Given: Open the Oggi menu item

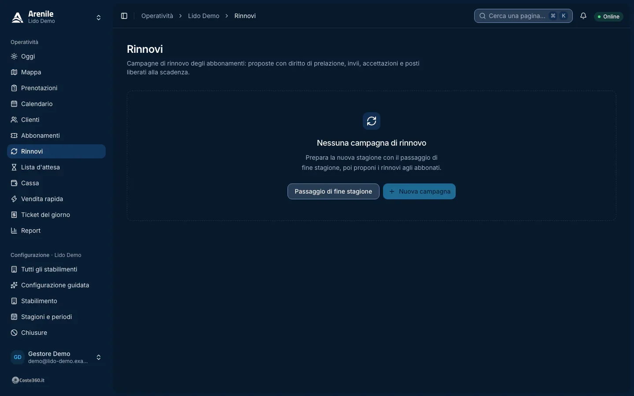Looking at the screenshot, I should tap(56, 56).
